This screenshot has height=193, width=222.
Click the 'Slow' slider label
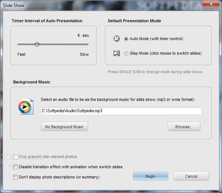point(84,54)
